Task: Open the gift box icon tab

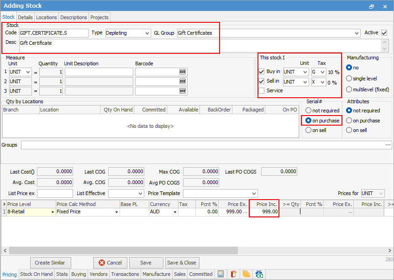Action: tap(259, 274)
